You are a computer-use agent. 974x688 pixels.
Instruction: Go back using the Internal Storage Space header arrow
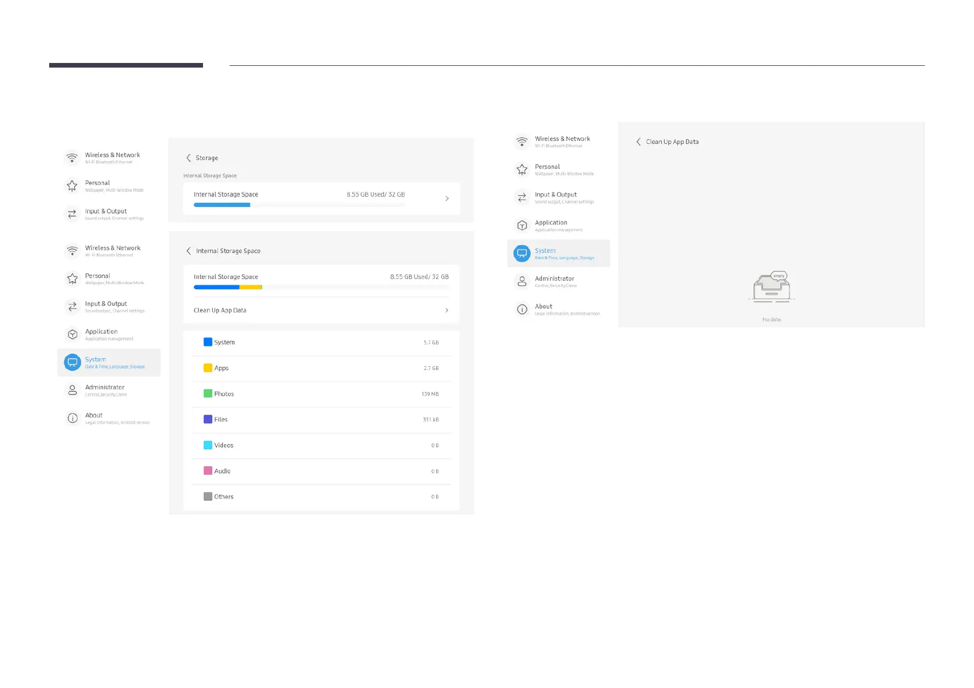189,251
